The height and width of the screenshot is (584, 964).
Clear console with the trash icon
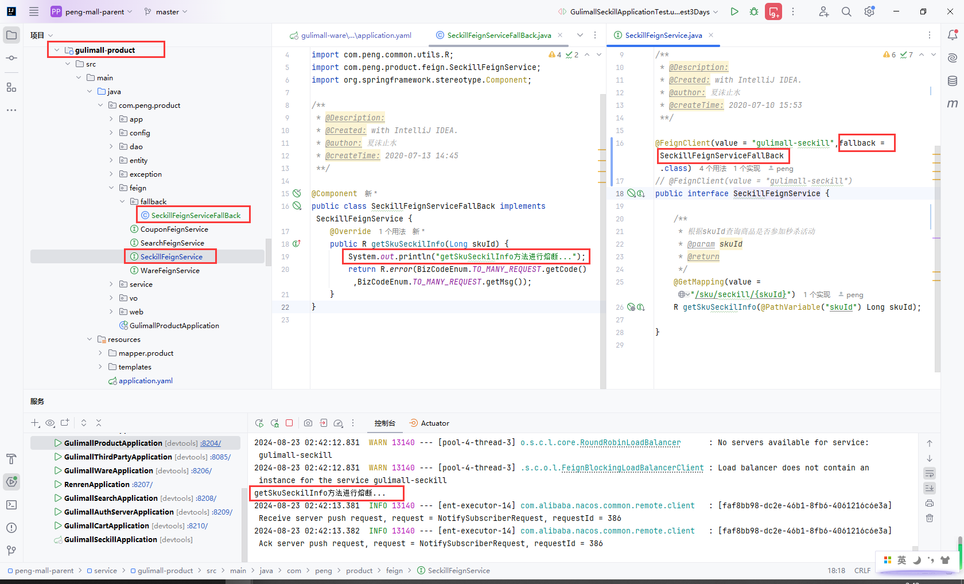[930, 518]
